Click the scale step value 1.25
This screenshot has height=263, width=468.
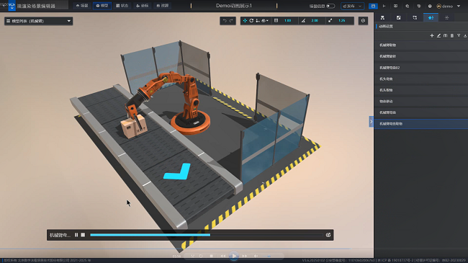342,21
